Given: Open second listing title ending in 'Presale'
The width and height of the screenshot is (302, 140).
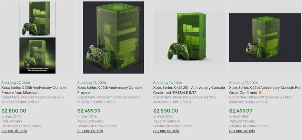Looking at the screenshot, I should pyautogui.click(x=110, y=90).
